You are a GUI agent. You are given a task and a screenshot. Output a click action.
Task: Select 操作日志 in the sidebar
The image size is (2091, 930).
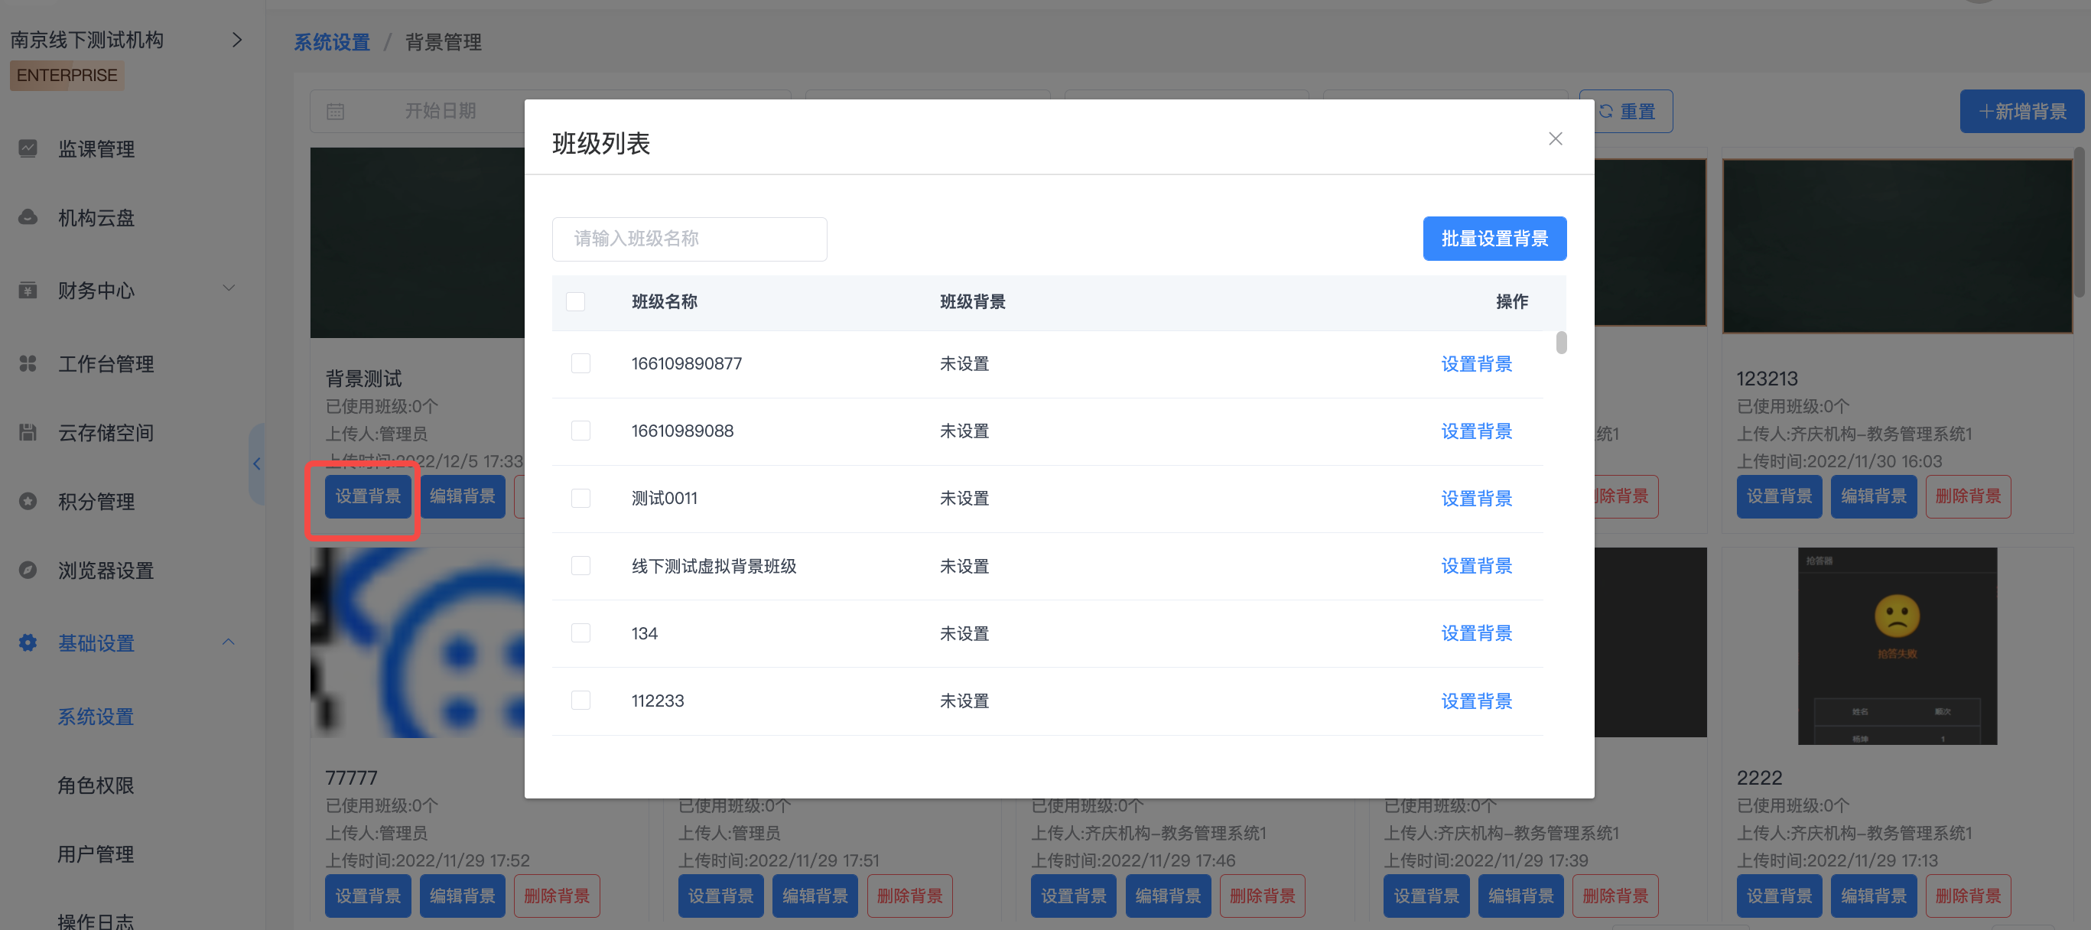click(96, 920)
